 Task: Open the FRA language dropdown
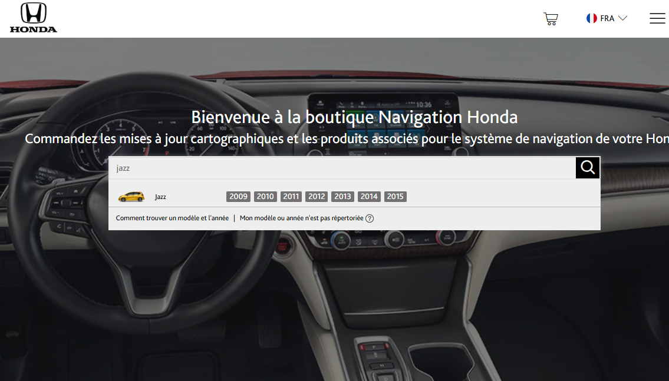(x=607, y=18)
